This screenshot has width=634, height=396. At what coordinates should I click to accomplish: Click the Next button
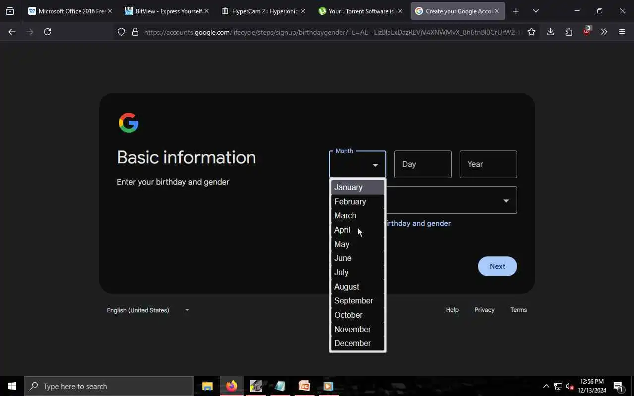pos(497,266)
